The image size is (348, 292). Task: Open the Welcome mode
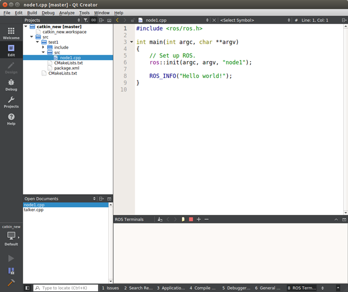click(11, 33)
